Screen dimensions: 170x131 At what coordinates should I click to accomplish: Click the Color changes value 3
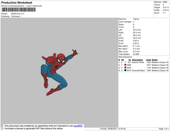[x=133, y=22]
